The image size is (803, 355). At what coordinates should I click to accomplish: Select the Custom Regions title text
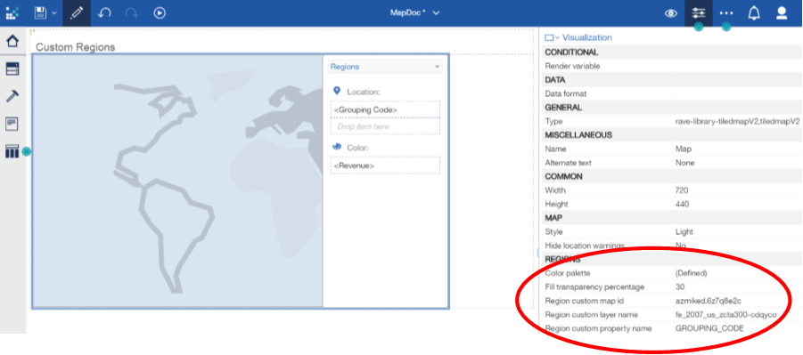(75, 47)
